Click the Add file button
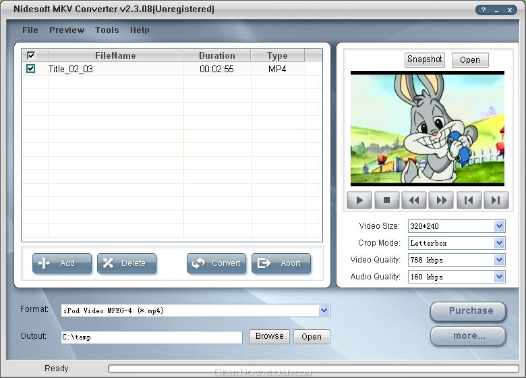Viewport: 526px width, 378px height. (62, 263)
